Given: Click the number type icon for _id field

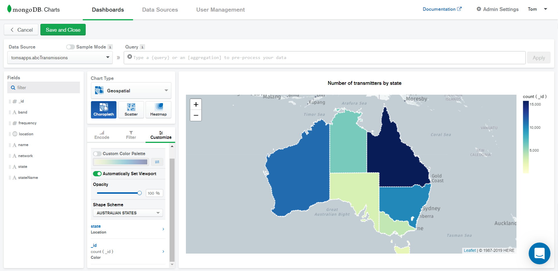Looking at the screenshot, I should tap(15, 101).
